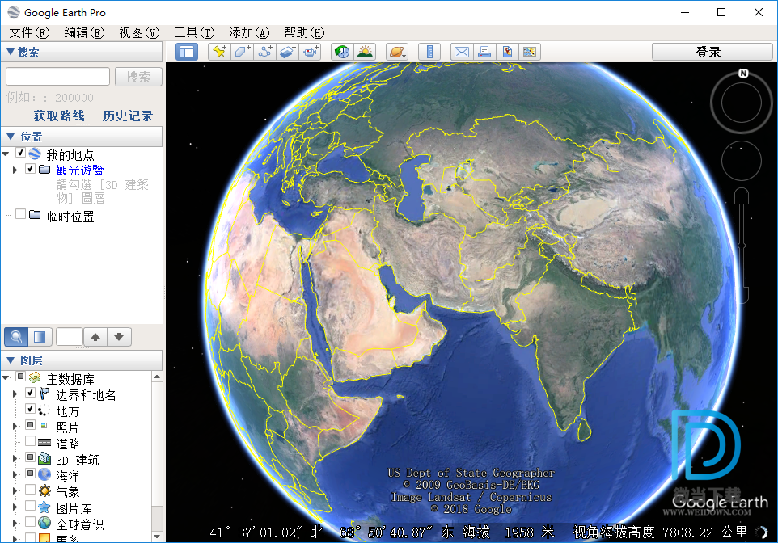Open the ruler measurement tool
Screen dimensions: 778x543
click(x=429, y=52)
